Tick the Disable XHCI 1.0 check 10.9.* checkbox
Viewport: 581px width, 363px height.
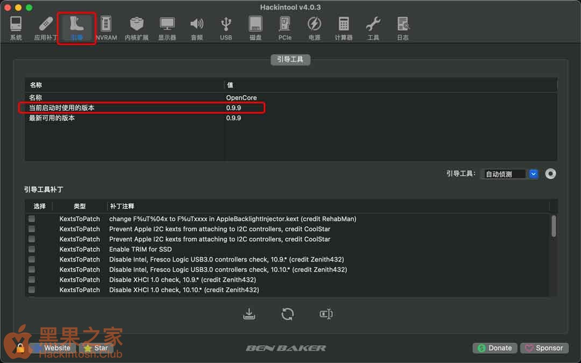pos(32,279)
